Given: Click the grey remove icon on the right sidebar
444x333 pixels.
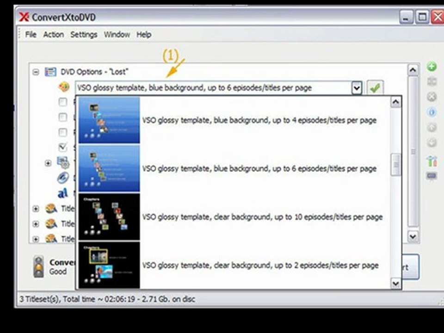Looking at the screenshot, I should (x=432, y=97).
